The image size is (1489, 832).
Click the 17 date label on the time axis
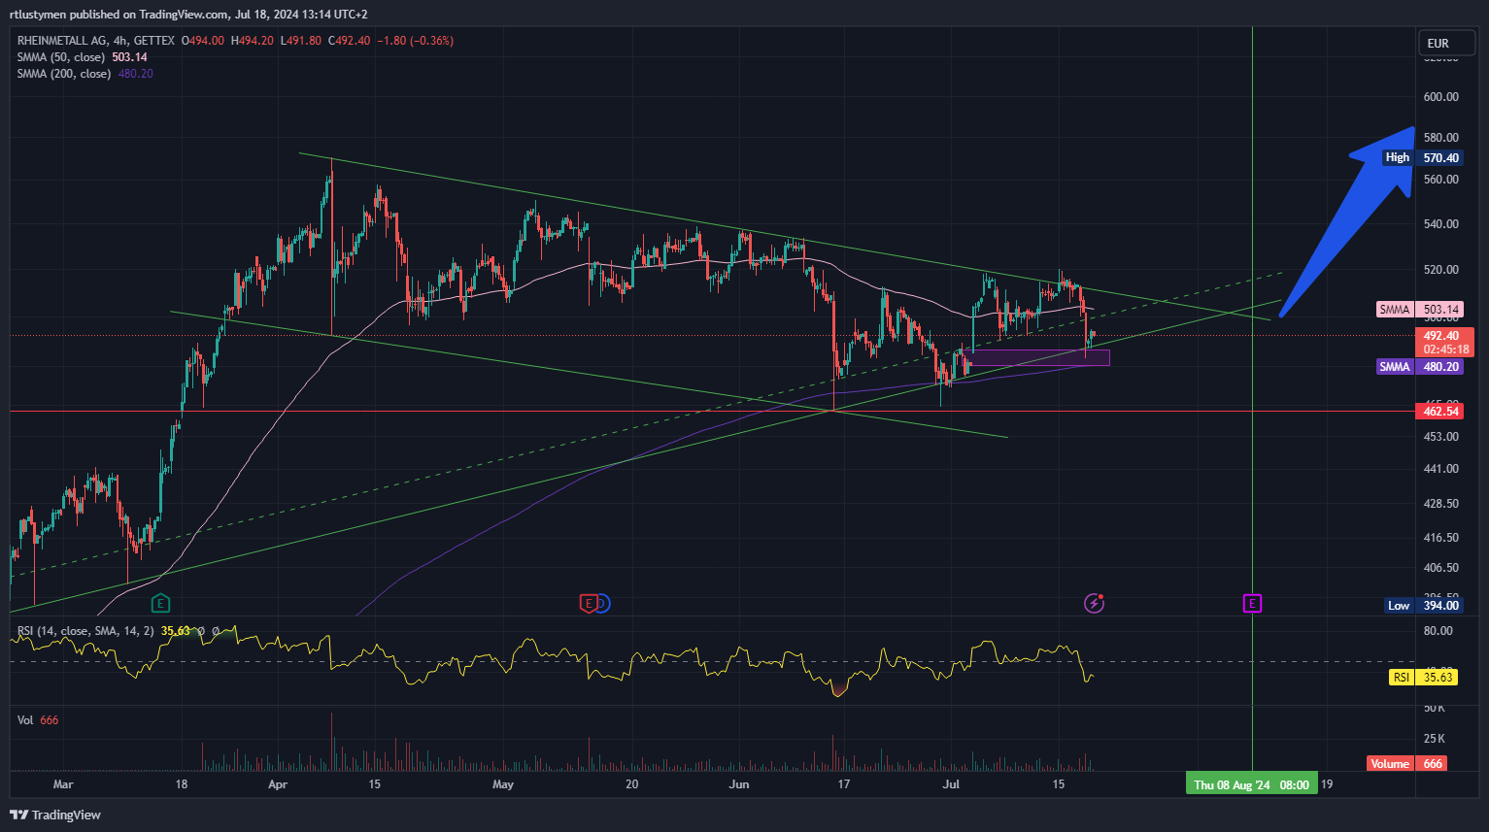point(844,784)
